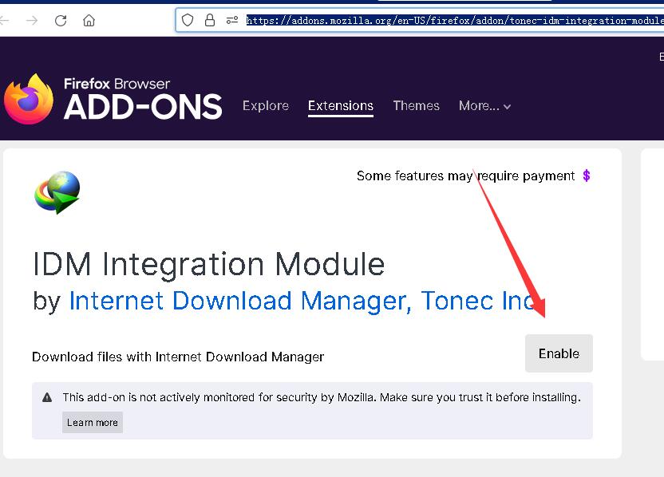Click the Firefox logo in the header
664x477 pixels.
29,100
